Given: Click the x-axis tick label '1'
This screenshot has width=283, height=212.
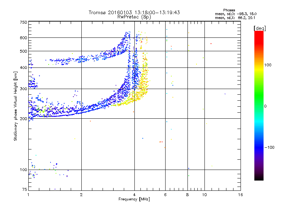Looking at the screenshot, I should click(x=28, y=195).
